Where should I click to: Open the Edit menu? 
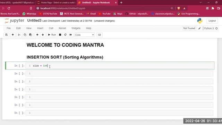click(x=18, y=28)
